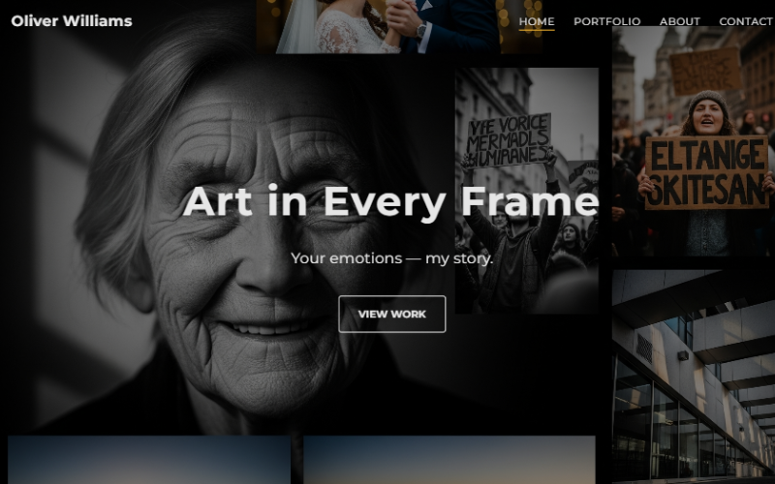This screenshot has height=484, width=775.
Task: Click the groom's wristwatch in wedding photo
Action: pyautogui.click(x=421, y=31)
